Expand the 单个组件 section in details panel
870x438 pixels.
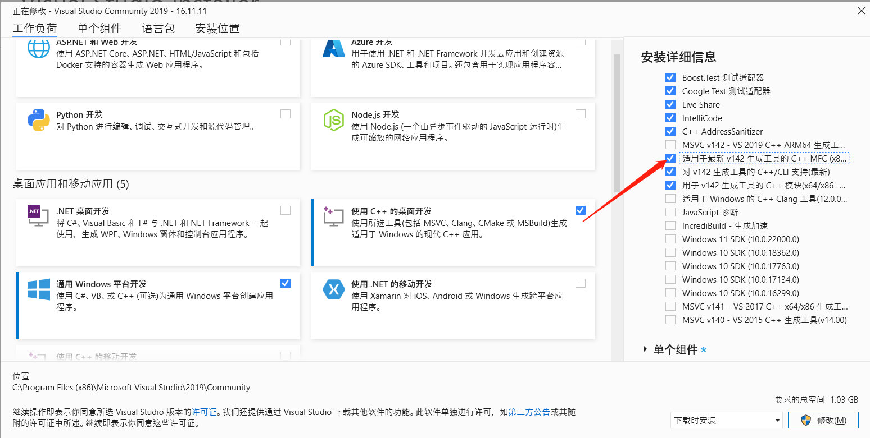pos(645,349)
